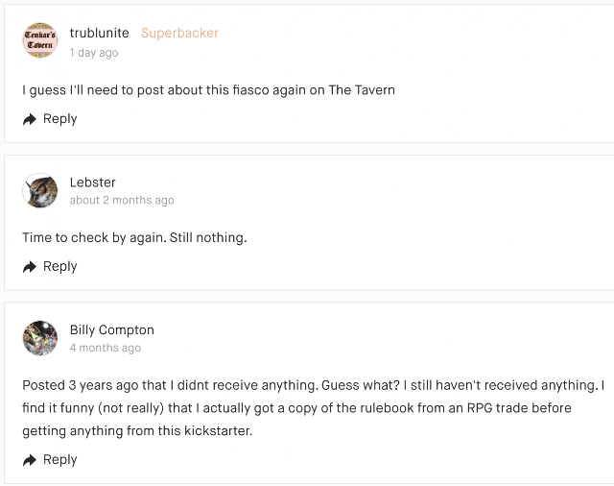Screen dimensions: 614x486
Task: Click the reply arrow icon under Billy Compton's comment
Action: pos(30,460)
